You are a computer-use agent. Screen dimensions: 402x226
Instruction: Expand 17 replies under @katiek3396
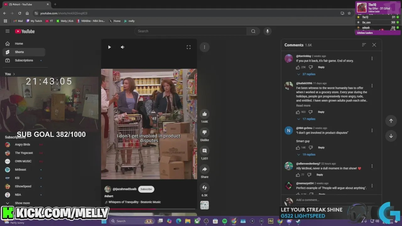point(306,119)
